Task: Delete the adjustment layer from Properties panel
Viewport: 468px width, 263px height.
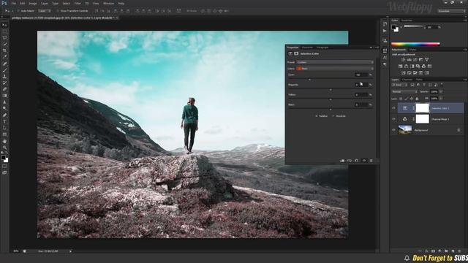Action: tap(371, 161)
